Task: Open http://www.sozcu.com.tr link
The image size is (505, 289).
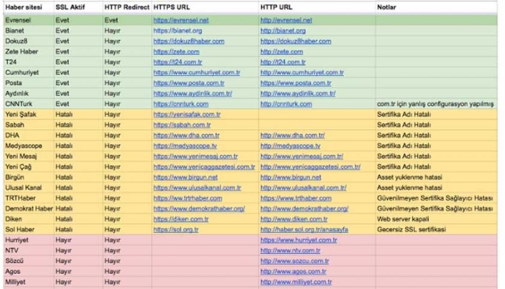Action: [x=295, y=261]
